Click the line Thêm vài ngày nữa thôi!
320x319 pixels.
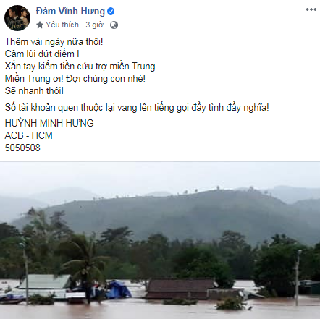point(54,42)
